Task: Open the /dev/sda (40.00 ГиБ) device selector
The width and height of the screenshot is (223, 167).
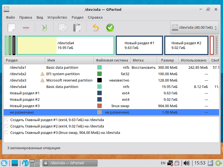Action: tap(195, 28)
